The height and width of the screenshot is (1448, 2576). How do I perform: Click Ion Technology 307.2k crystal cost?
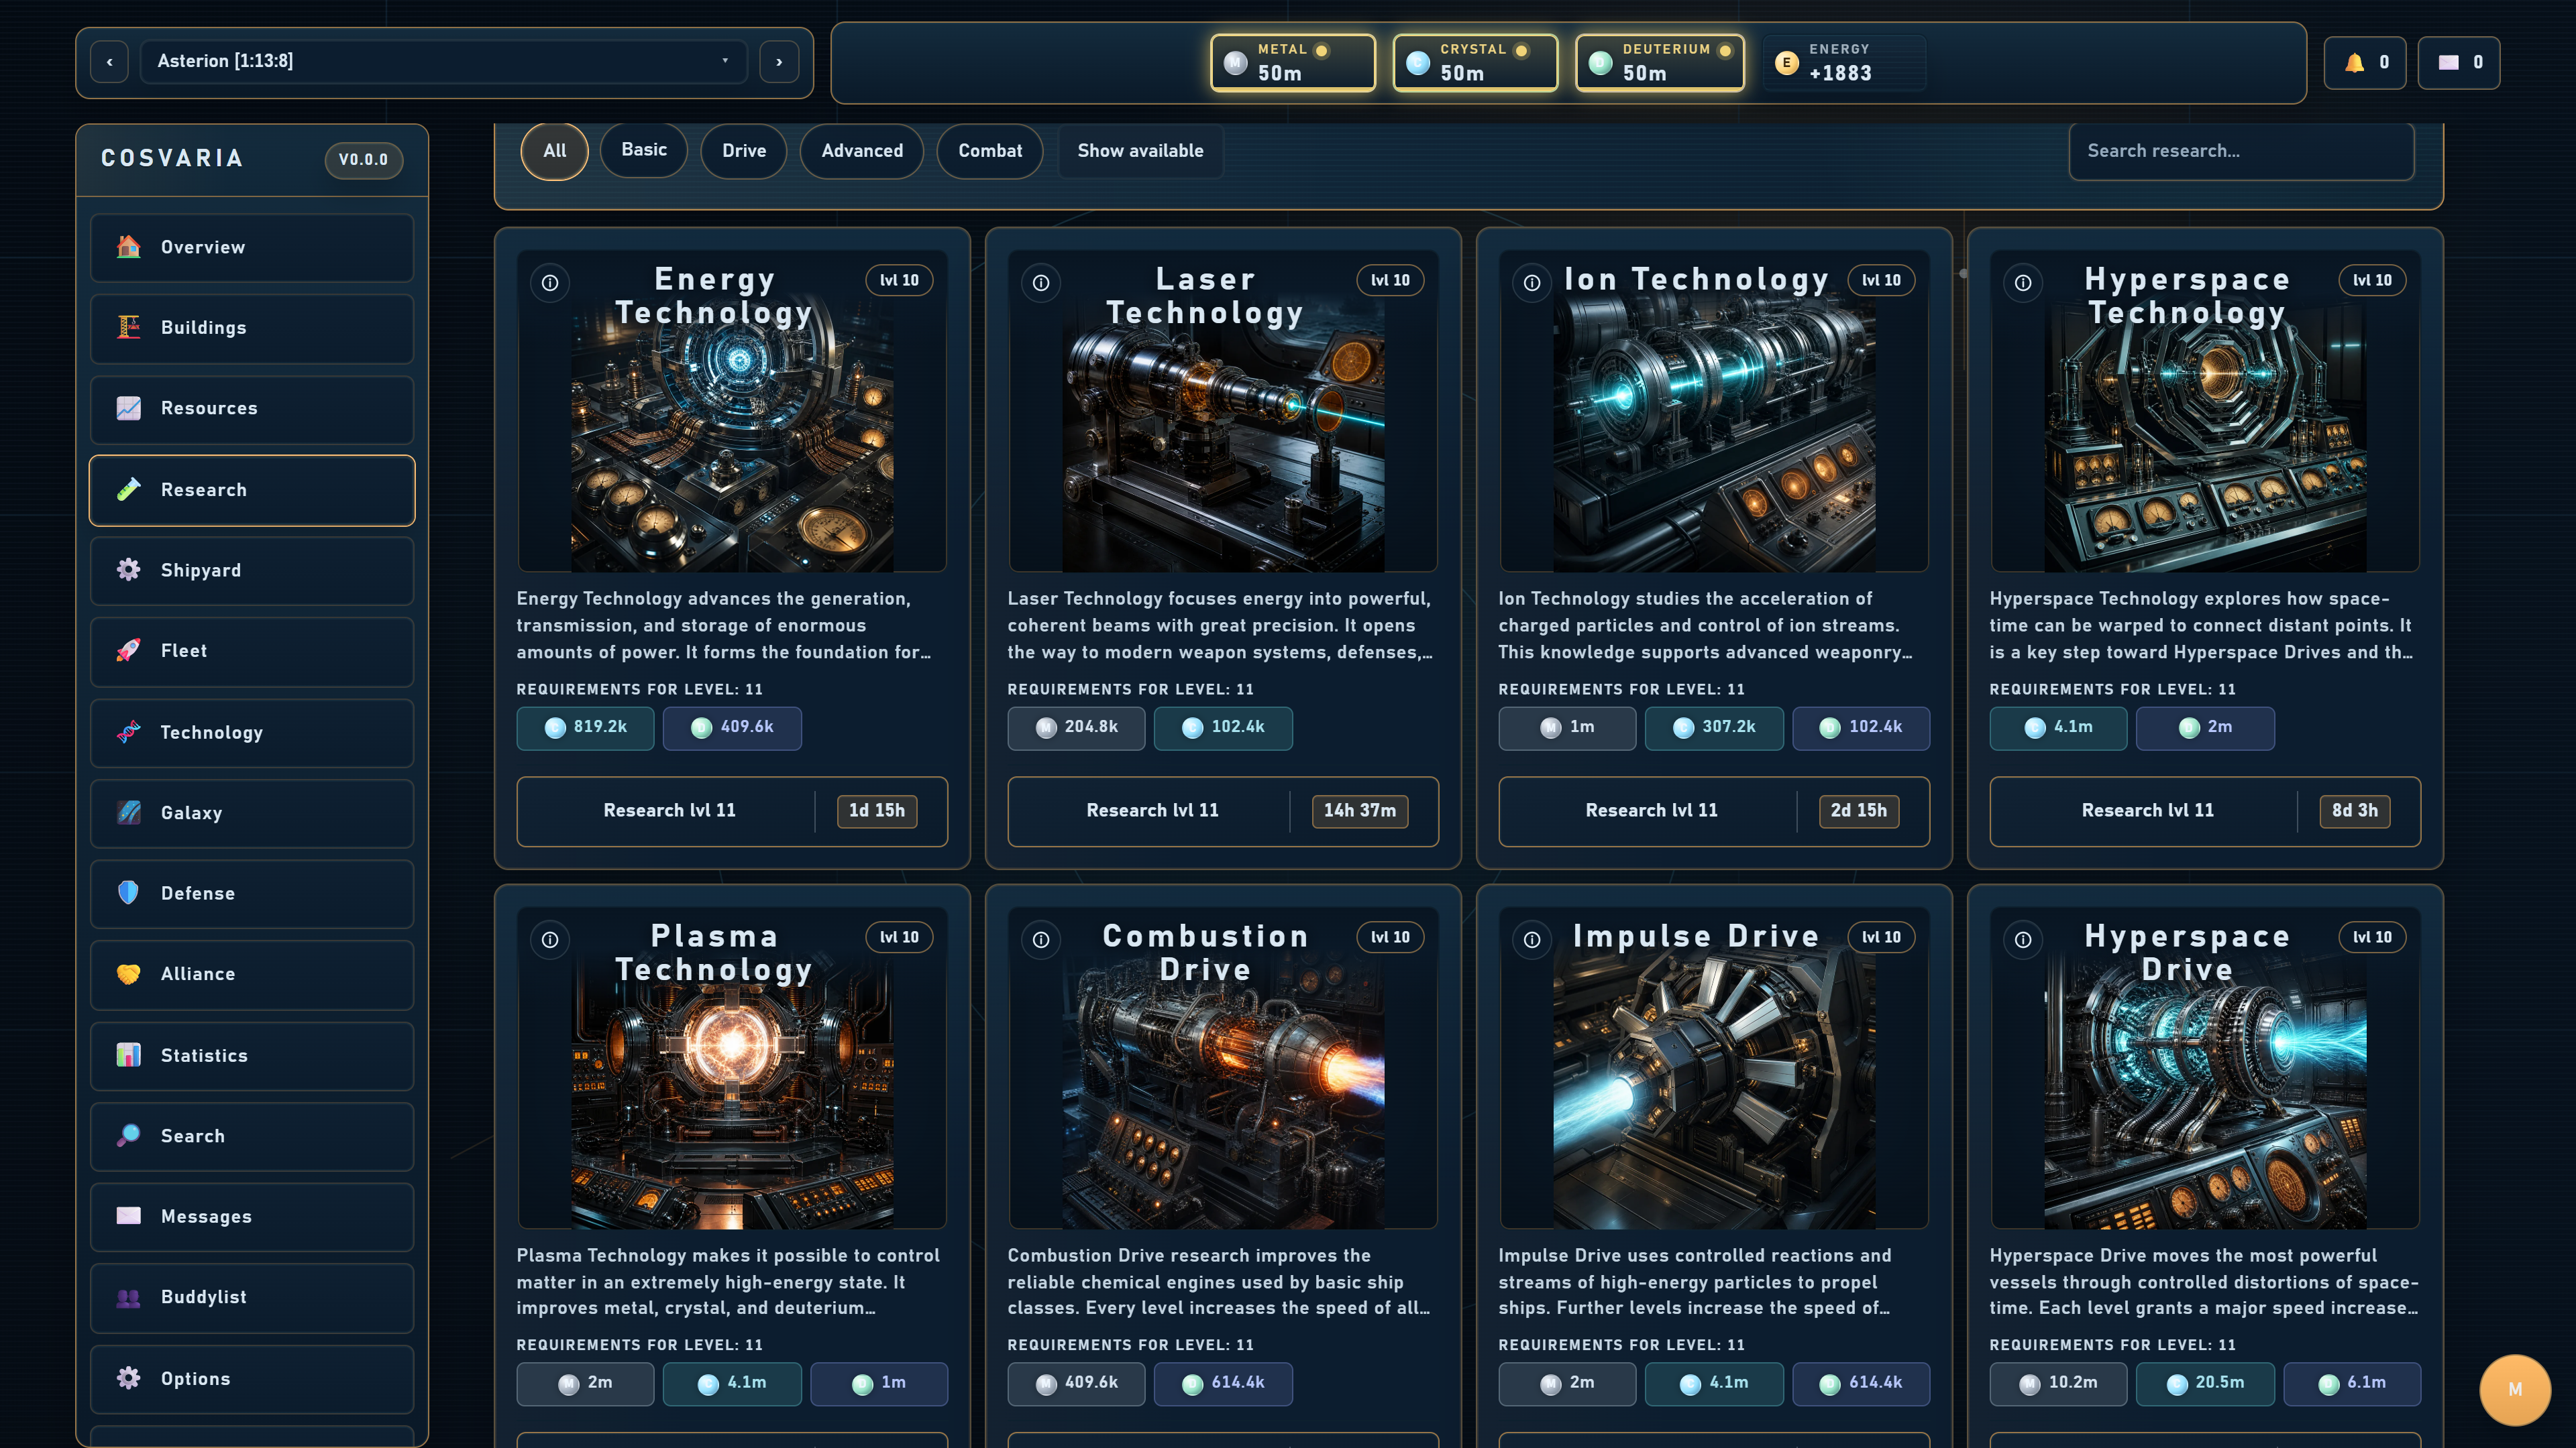click(1714, 727)
